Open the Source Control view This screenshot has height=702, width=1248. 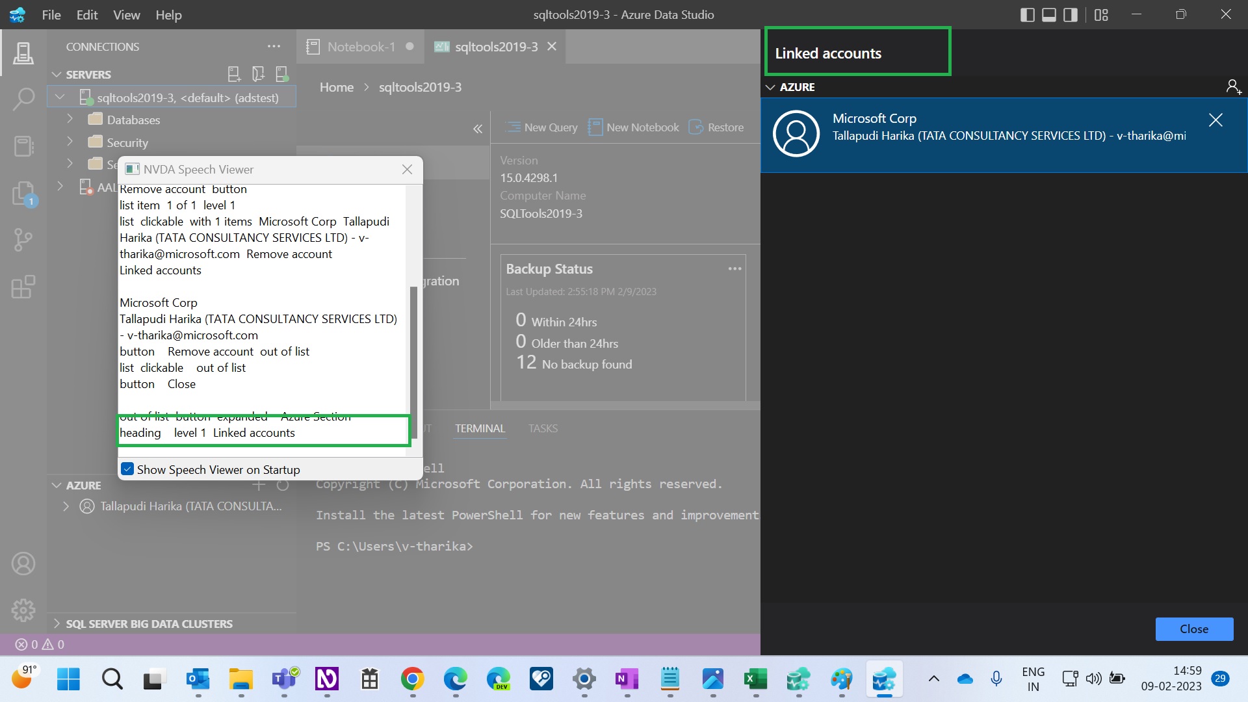click(x=23, y=240)
